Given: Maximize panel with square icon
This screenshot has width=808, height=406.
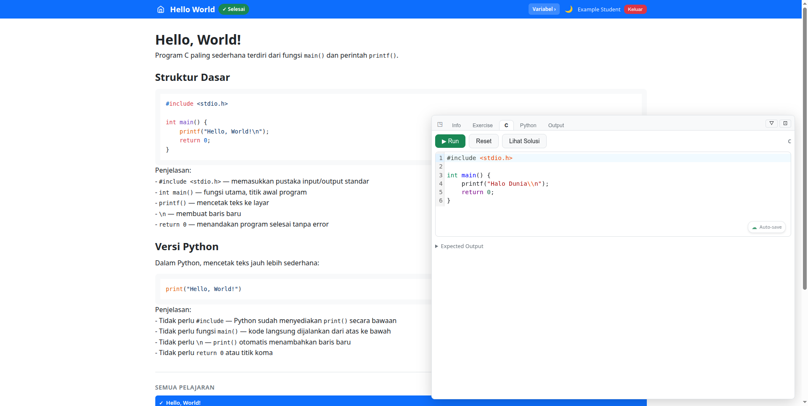Looking at the screenshot, I should (x=785, y=123).
